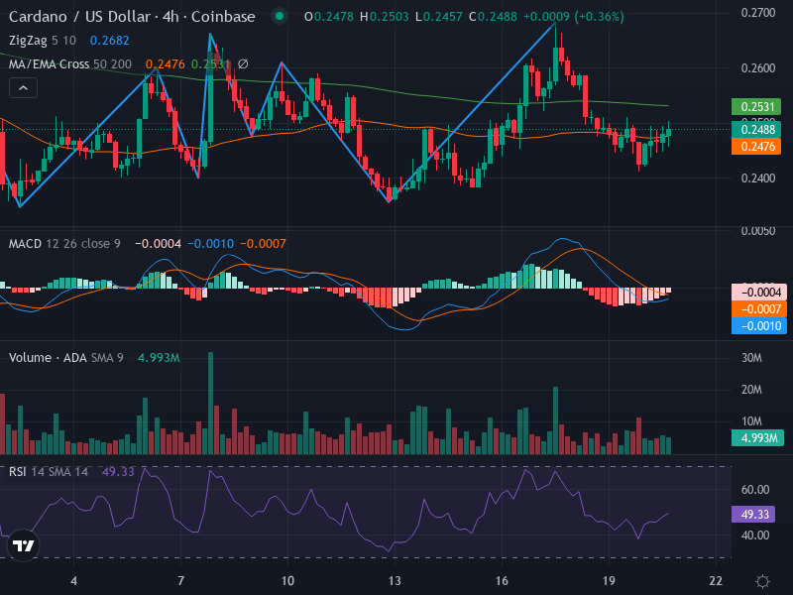Click date 10 on the time axis

[287, 581]
